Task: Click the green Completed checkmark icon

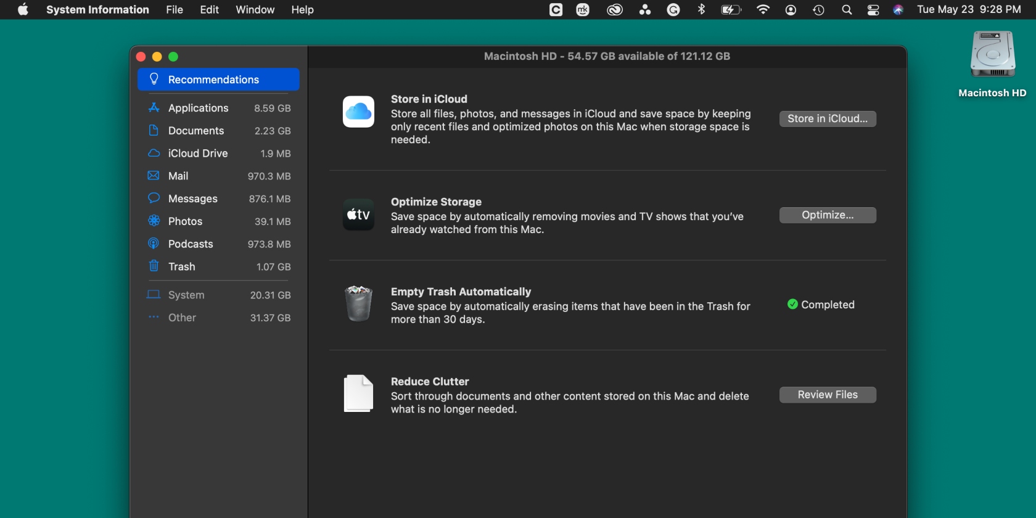Action: click(x=792, y=304)
